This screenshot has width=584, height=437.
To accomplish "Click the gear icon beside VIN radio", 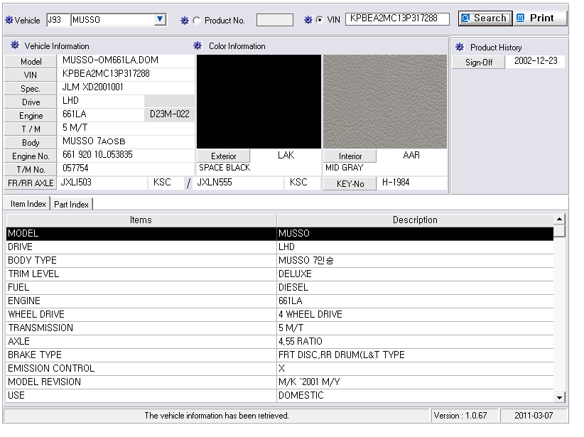I will click(x=308, y=20).
